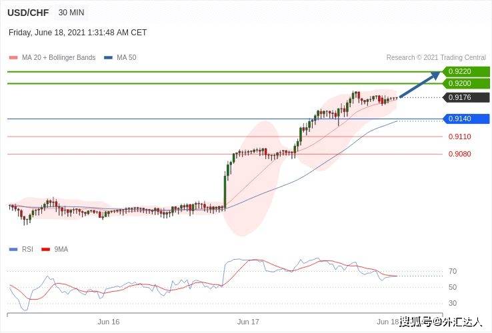Select the 30 MIN timeframe label
Screen dimensions: 492x333
point(71,13)
